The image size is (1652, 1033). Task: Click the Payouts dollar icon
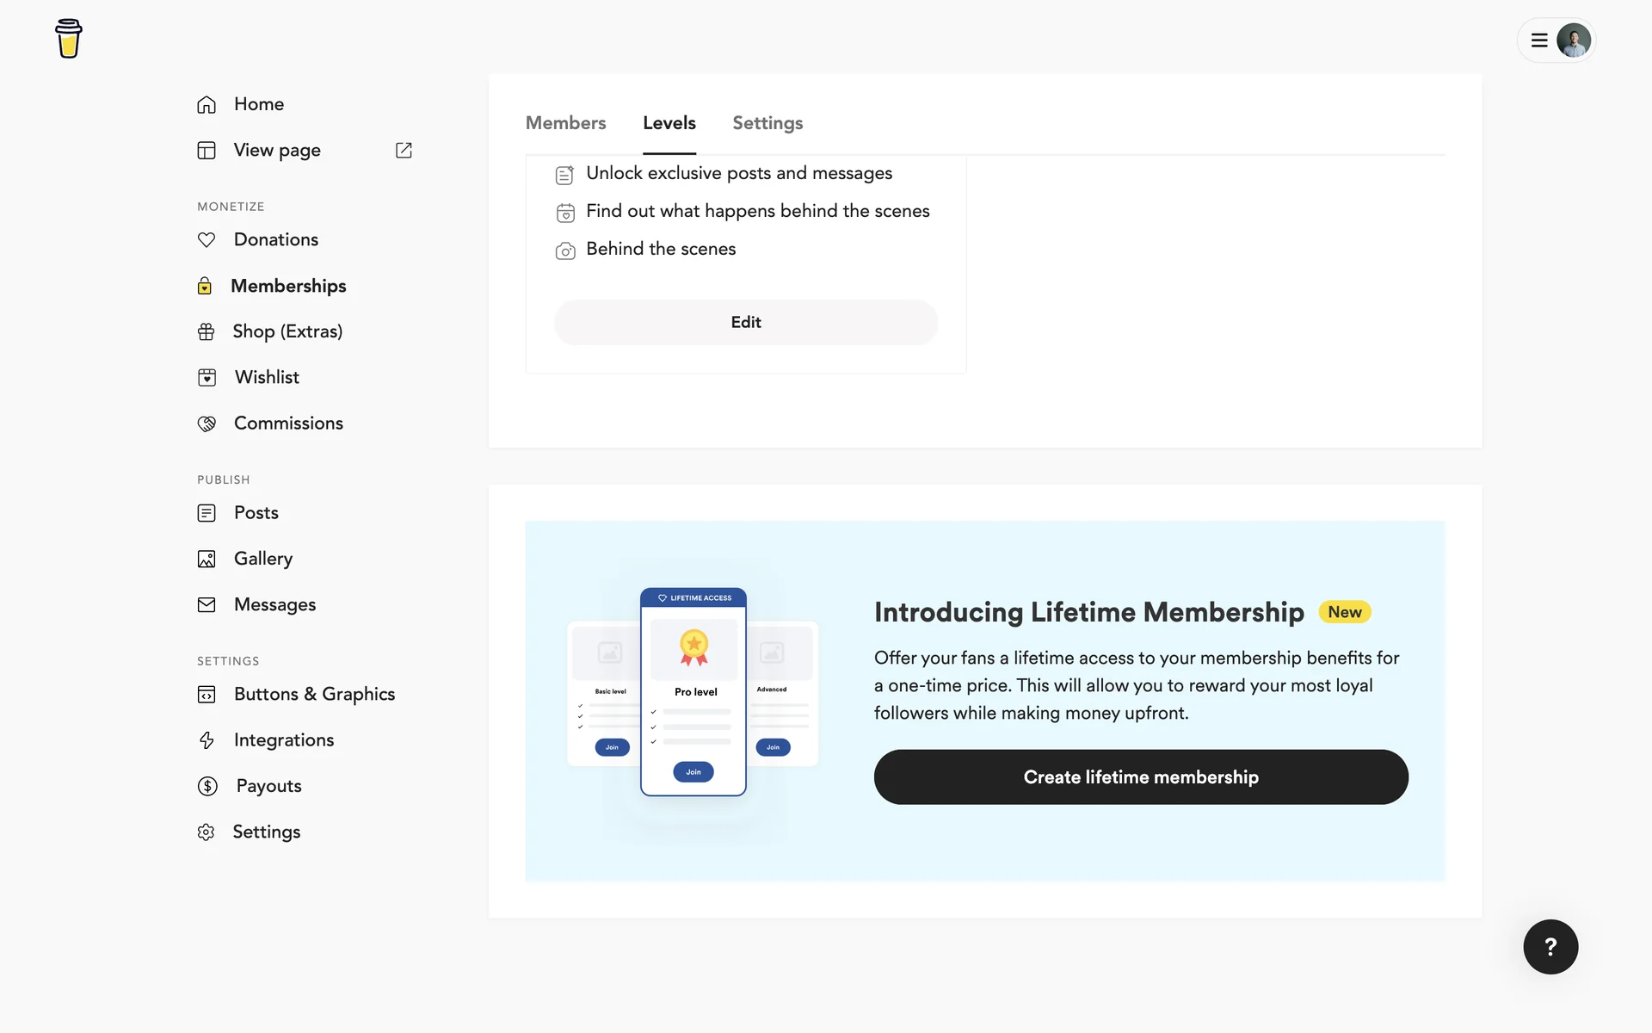point(207,786)
